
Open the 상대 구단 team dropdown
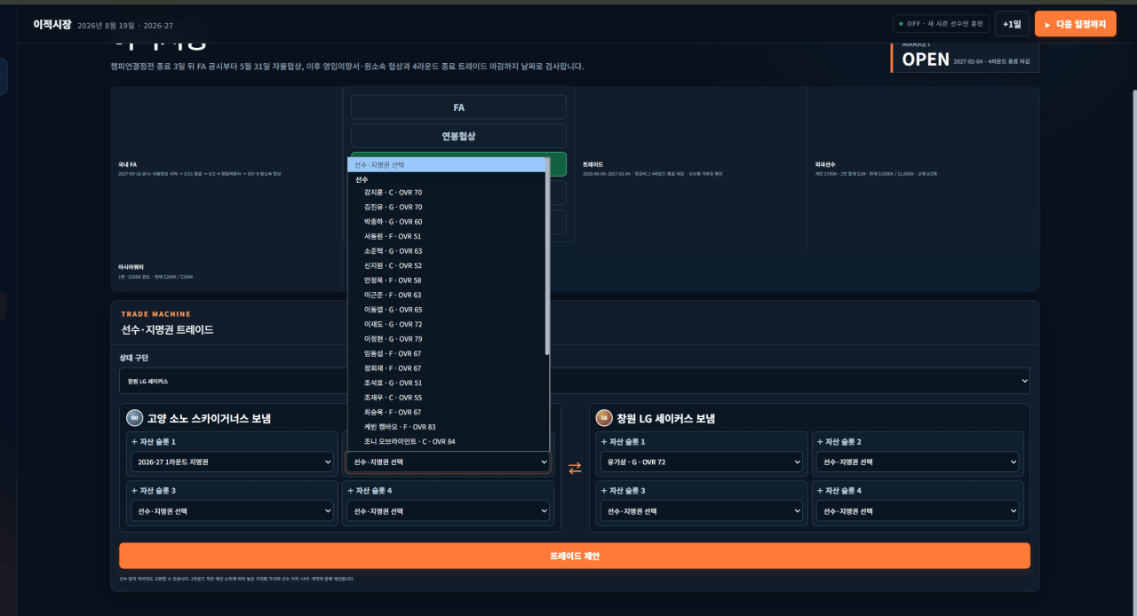coord(575,381)
